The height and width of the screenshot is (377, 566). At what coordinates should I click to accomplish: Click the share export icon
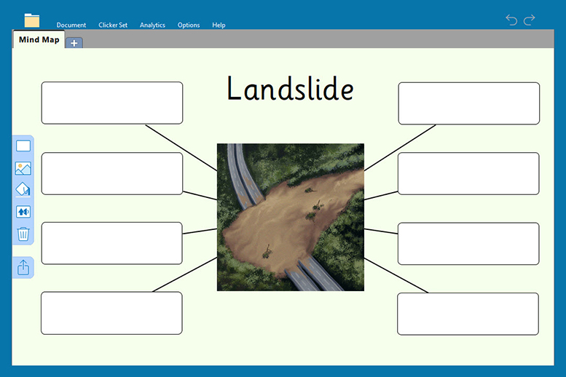click(23, 268)
